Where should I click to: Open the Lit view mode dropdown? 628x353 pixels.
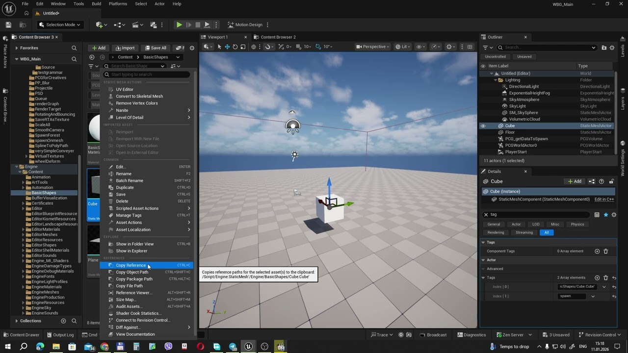[x=403, y=47]
